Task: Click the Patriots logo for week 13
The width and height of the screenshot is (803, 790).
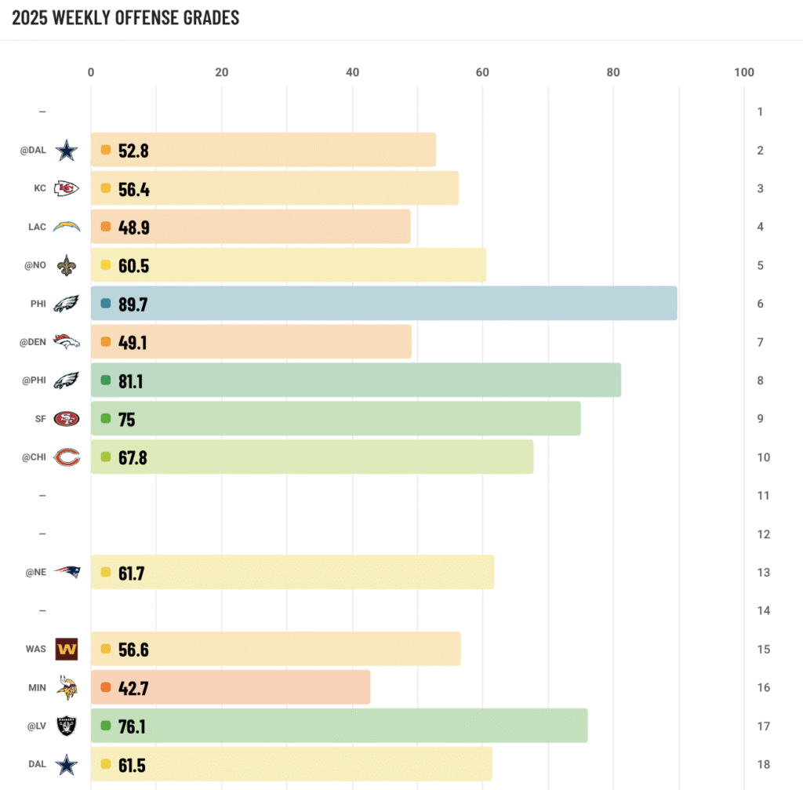Action: click(67, 572)
